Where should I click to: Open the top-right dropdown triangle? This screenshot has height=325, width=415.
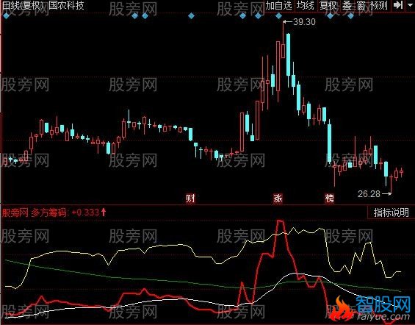coord(411,5)
